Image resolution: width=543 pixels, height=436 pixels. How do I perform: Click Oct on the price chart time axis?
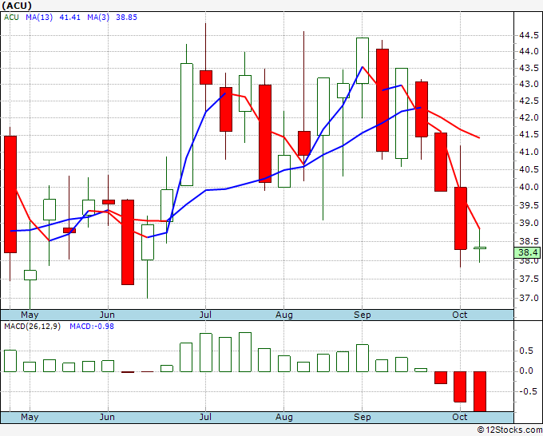[460, 315]
